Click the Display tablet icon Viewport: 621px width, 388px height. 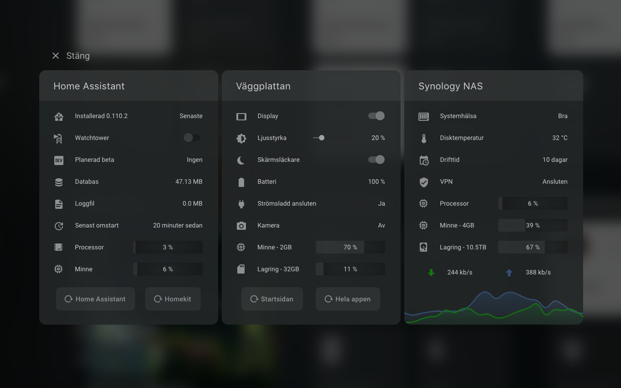tap(241, 116)
